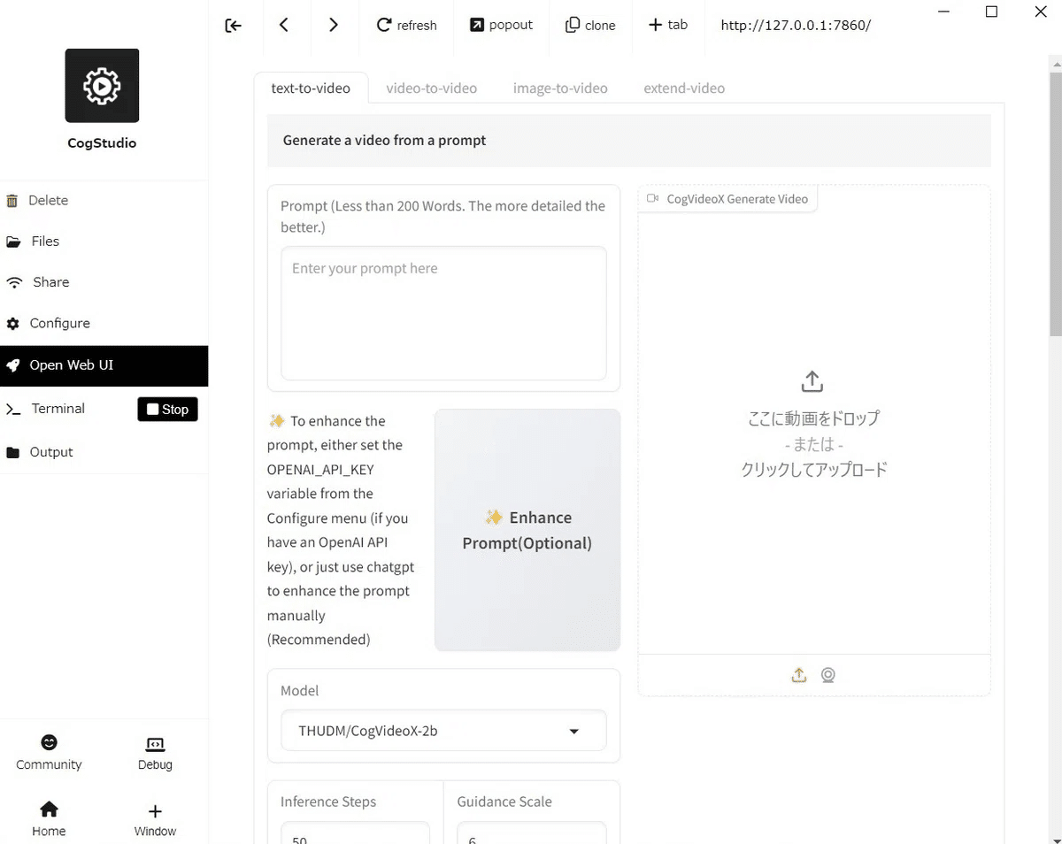Go back with the left chevron

click(284, 26)
